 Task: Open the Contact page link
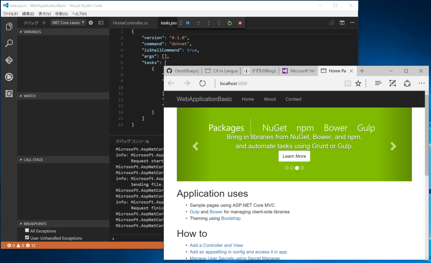[x=293, y=99]
